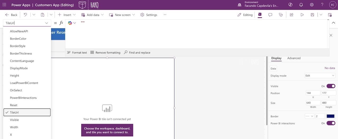Toggle Power BI interactions switch
The width and height of the screenshot is (338, 139).
pyautogui.click(x=331, y=123)
